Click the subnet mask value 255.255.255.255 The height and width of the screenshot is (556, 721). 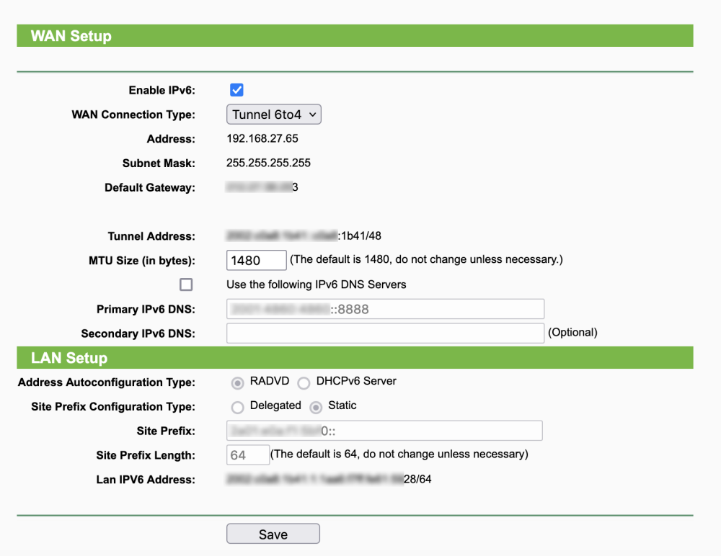pyautogui.click(x=268, y=163)
